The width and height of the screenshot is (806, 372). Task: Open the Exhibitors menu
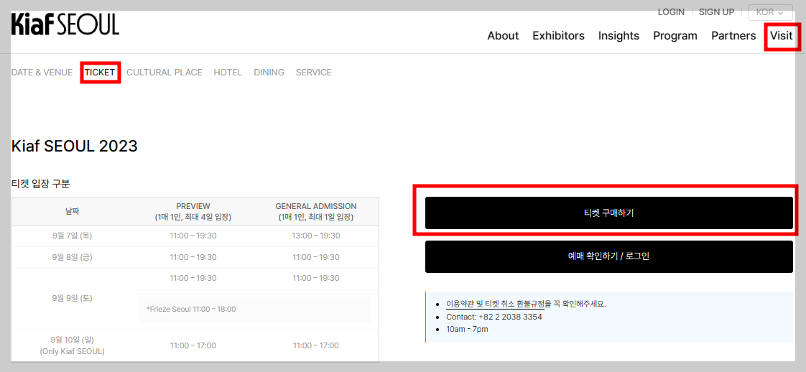558,35
